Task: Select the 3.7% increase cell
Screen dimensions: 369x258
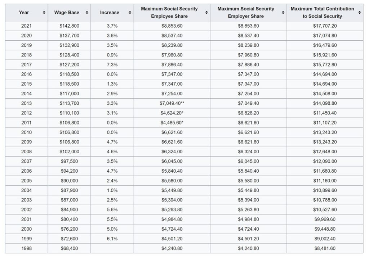Action: tap(112, 26)
